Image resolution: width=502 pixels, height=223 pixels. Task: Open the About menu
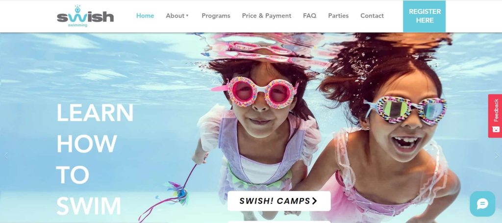[x=177, y=16]
